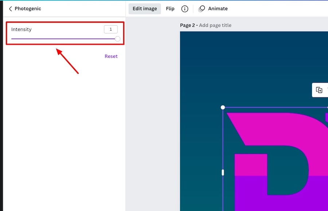Screen dimensions: 328x211
Task: Click the Photogenic panel title text
Action: [x=28, y=9]
